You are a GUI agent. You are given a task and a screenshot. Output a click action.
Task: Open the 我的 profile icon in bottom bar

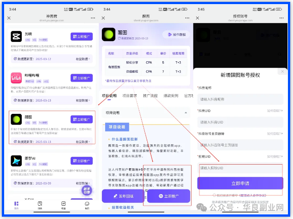[x=87, y=204]
